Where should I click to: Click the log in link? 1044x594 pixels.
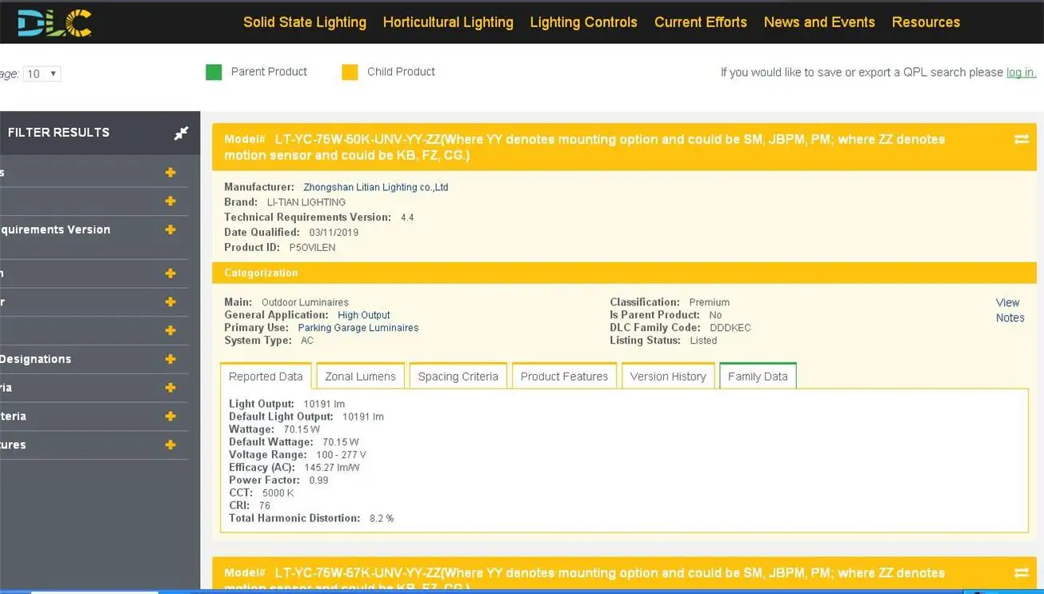click(1020, 73)
